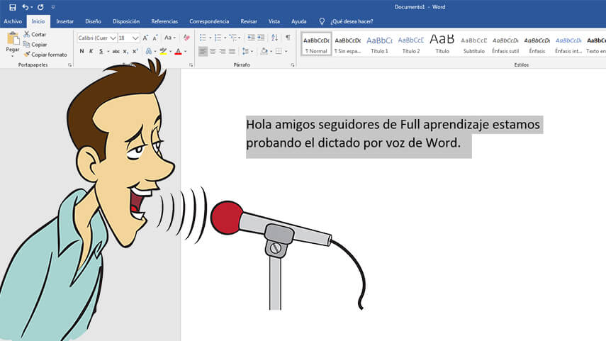
Task: Click the justify alignment icon
Action: (x=232, y=51)
